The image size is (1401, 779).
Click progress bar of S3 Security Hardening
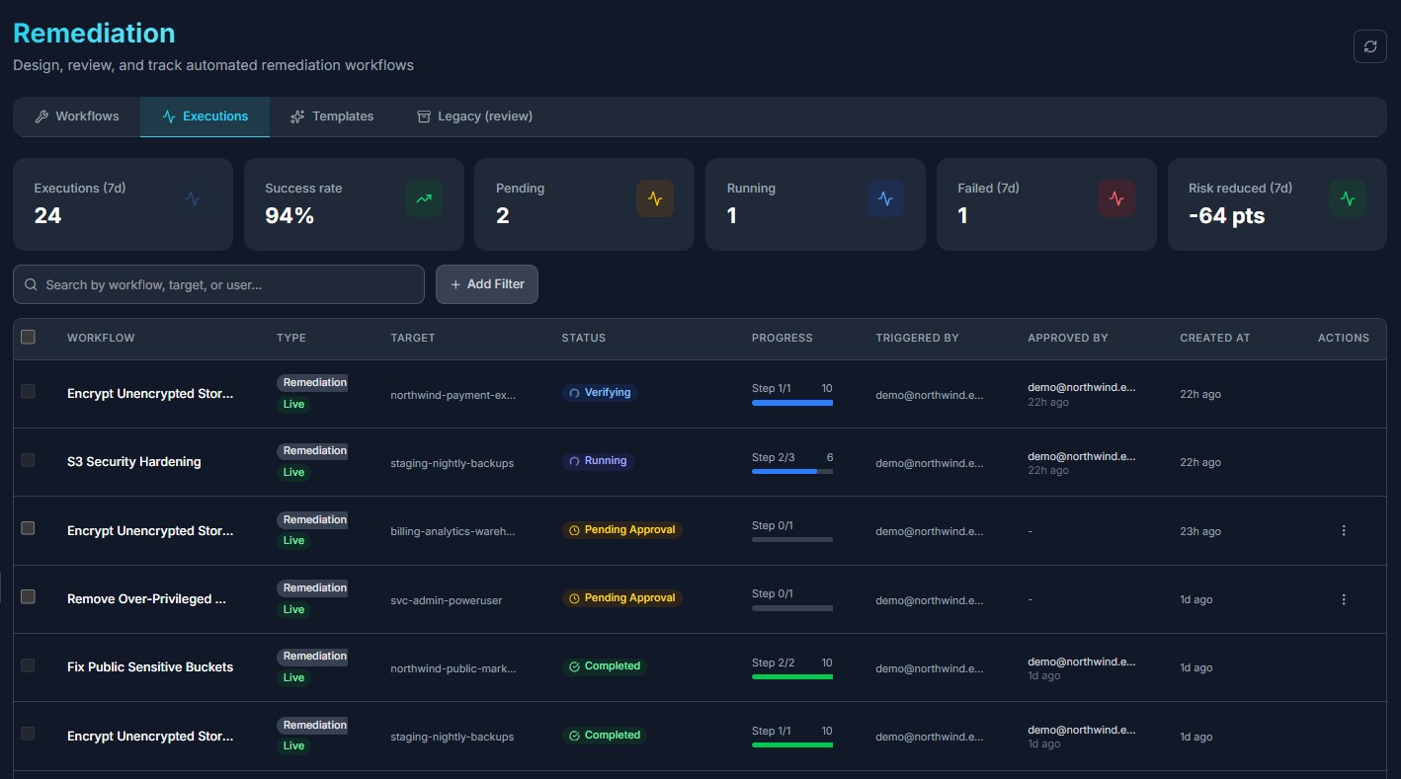[x=792, y=472]
